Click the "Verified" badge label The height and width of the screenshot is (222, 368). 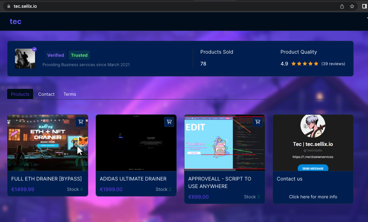(56, 55)
